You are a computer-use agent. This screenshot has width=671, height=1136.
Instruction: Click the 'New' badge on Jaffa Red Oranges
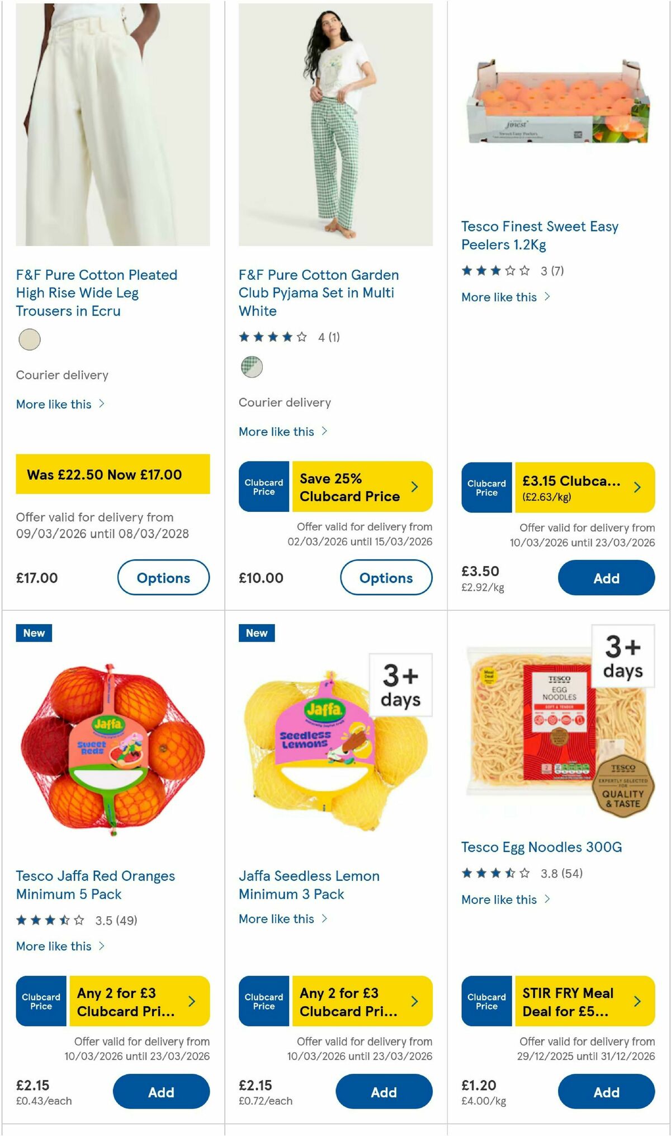34,633
